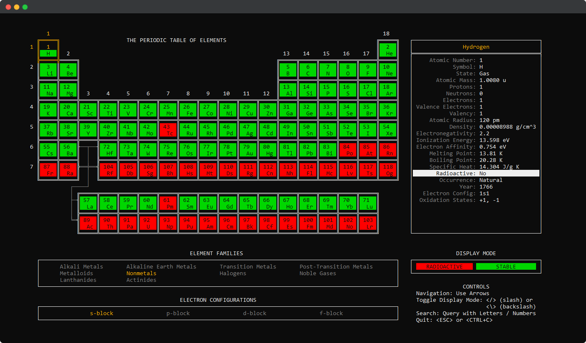
Task: Select the Hydrogen element cell
Action: tap(48, 50)
